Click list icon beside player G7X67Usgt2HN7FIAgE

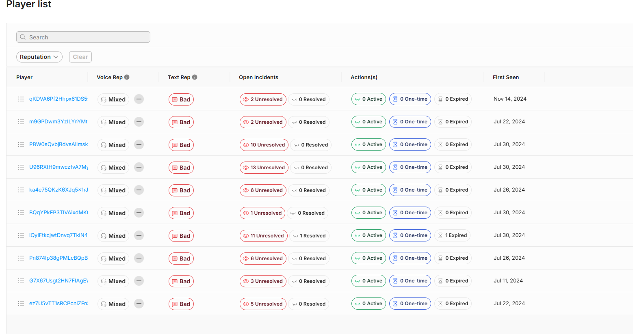pos(21,281)
